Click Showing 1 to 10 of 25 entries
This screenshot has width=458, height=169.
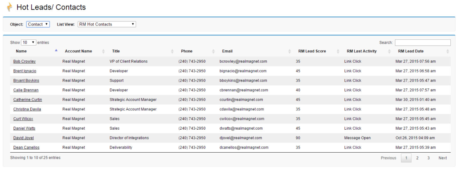click(35, 158)
